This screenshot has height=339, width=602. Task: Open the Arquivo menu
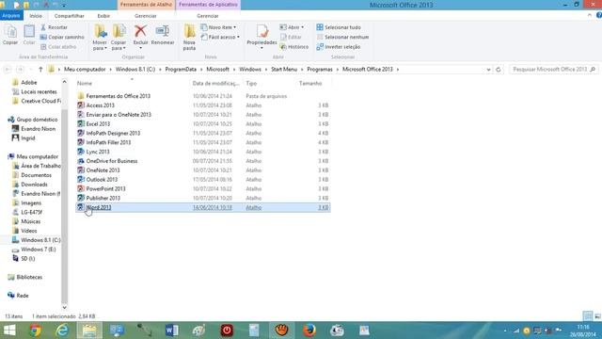[x=11, y=16]
